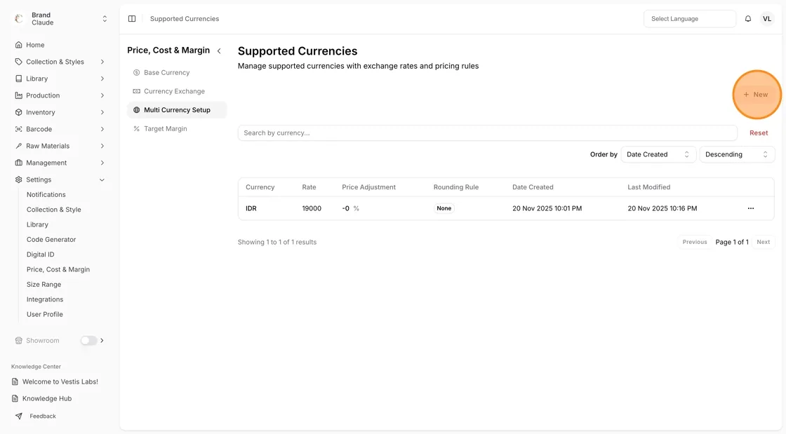Open Collection & Style settings item
The width and height of the screenshot is (786, 434).
pyautogui.click(x=53, y=209)
